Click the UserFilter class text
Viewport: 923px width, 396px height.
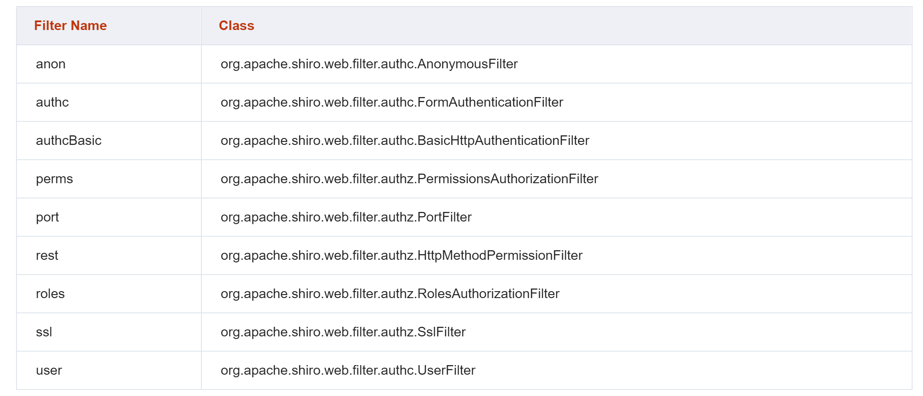[x=348, y=371]
